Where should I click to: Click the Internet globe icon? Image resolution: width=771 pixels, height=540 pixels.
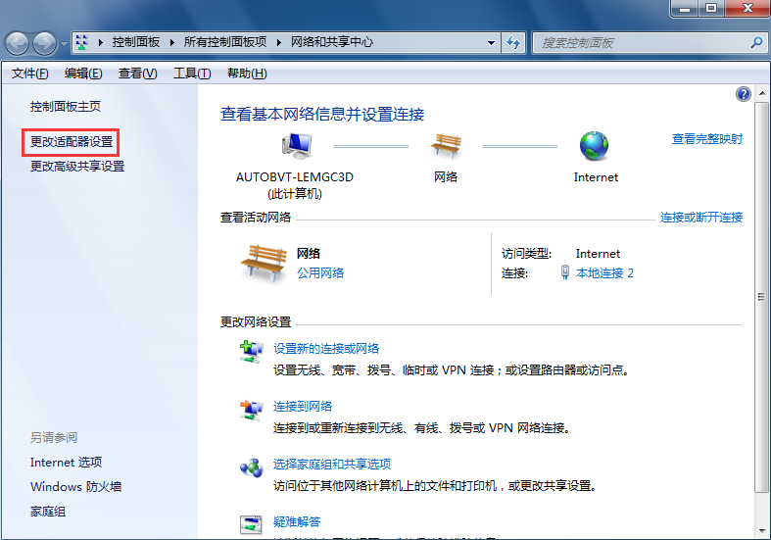click(594, 146)
